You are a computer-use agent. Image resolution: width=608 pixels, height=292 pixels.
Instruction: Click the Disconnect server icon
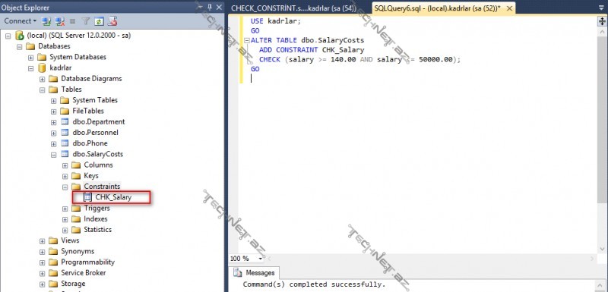coord(59,21)
